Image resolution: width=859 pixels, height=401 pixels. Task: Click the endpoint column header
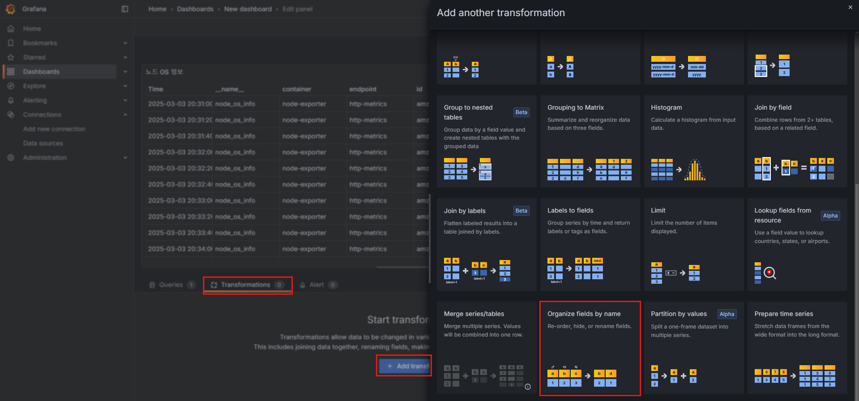click(x=363, y=89)
